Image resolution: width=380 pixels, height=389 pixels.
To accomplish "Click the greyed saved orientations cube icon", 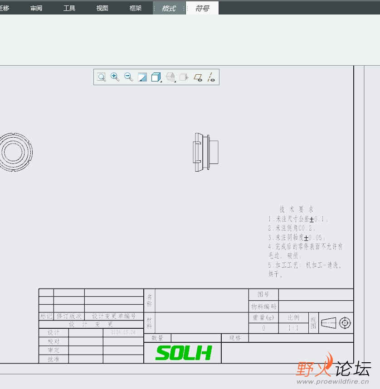I will click(x=170, y=77).
